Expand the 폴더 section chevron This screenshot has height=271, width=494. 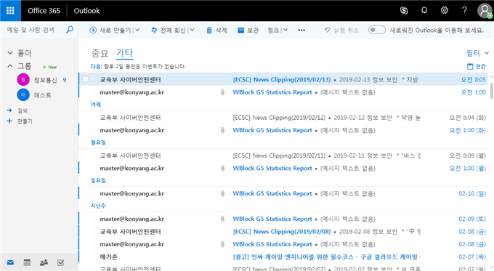(10, 53)
